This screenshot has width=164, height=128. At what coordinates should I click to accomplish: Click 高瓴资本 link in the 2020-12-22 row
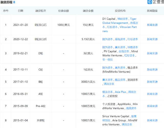[x=120, y=39]
